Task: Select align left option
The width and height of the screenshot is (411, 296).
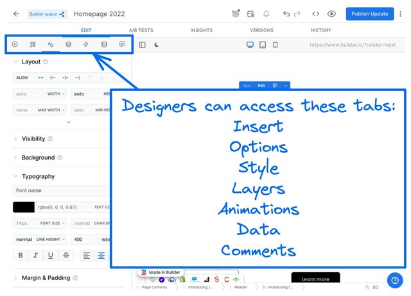Action: pos(53,78)
